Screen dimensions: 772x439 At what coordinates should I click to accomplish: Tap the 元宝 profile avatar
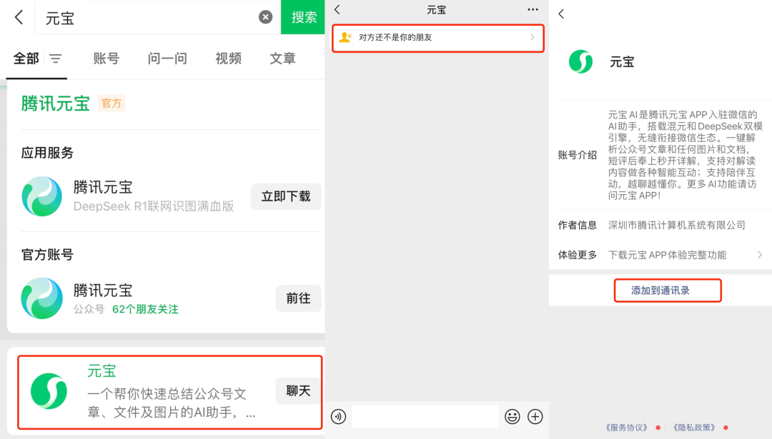[x=581, y=62]
